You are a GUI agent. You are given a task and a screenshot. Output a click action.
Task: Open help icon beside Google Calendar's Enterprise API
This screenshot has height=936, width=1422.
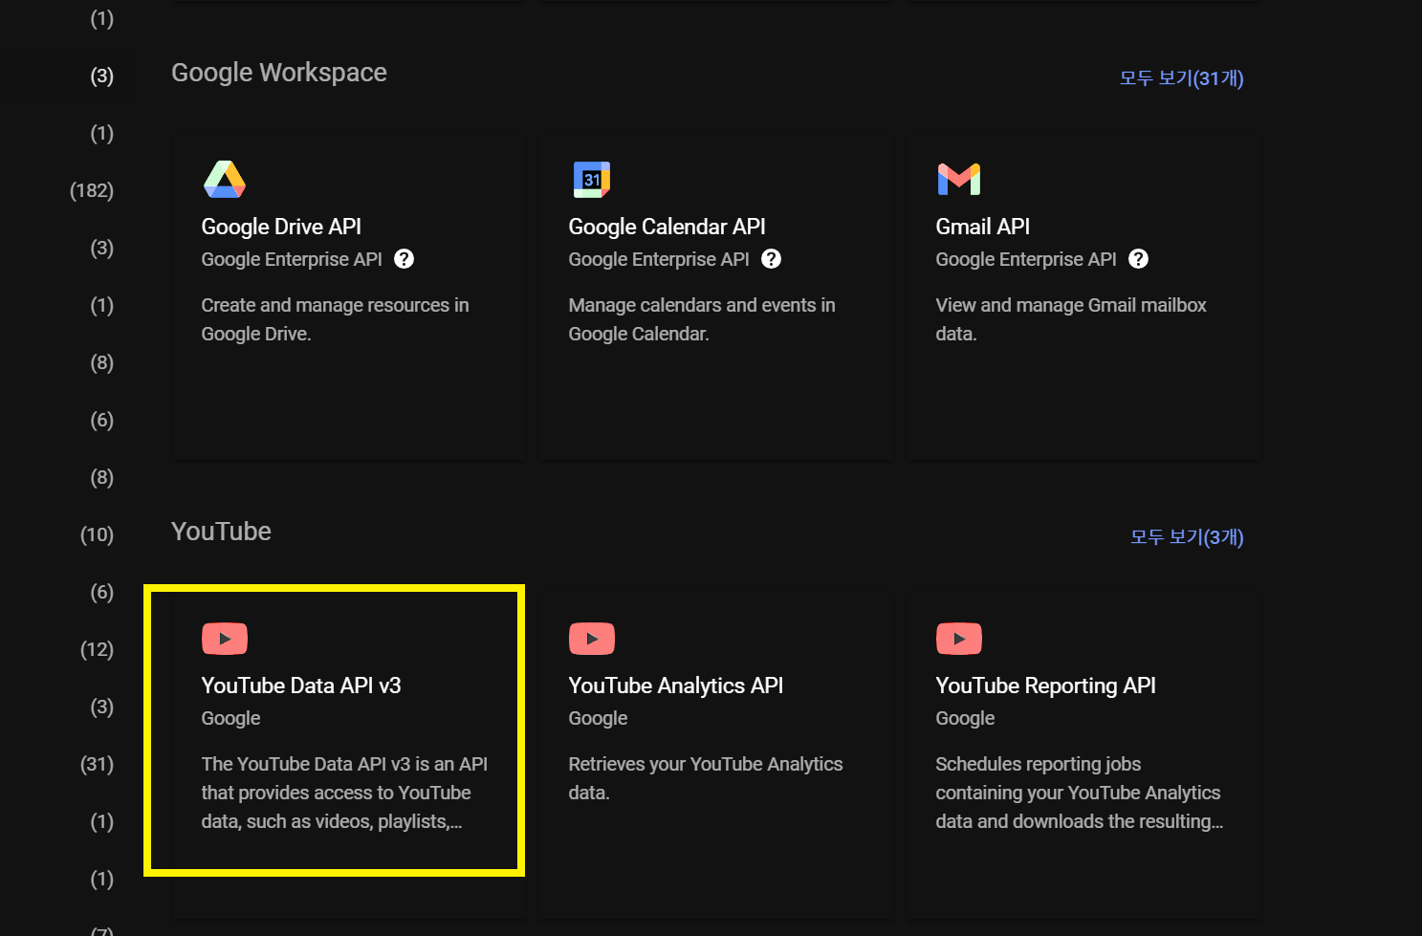click(772, 259)
